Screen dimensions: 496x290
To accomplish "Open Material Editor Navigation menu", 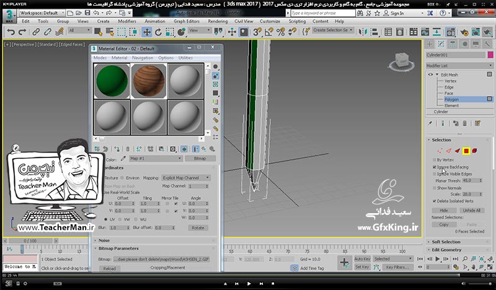I will [x=143, y=58].
